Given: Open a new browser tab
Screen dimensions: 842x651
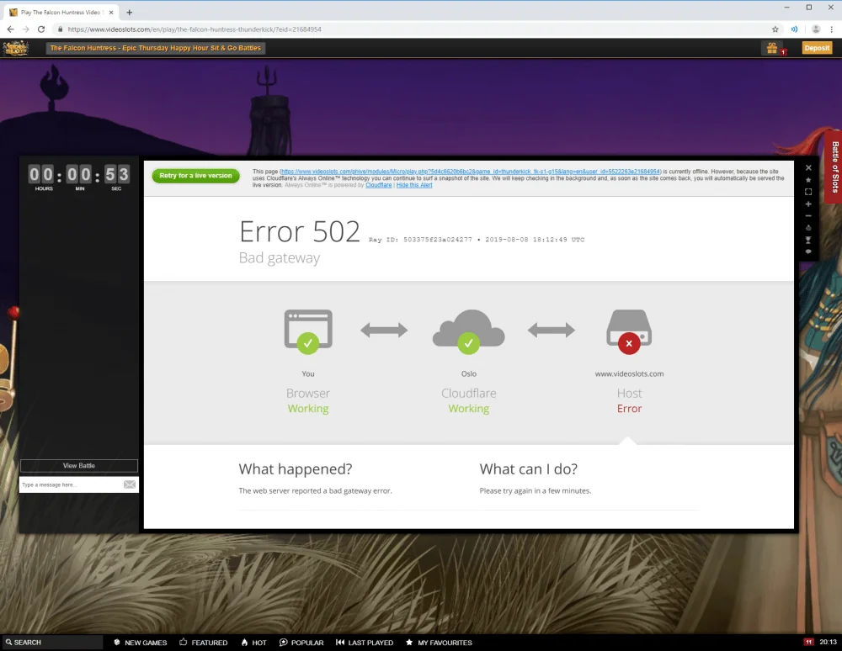Looking at the screenshot, I should coord(130,13).
